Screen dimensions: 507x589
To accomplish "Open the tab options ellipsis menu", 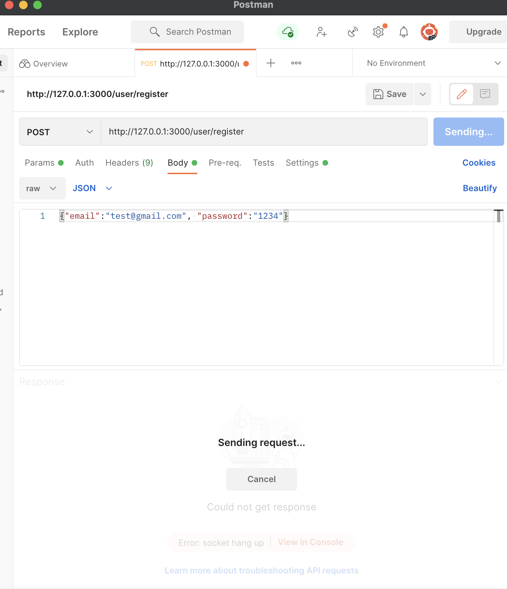I will pyautogui.click(x=296, y=63).
